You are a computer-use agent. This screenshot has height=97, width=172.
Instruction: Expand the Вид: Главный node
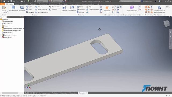click(1, 24)
